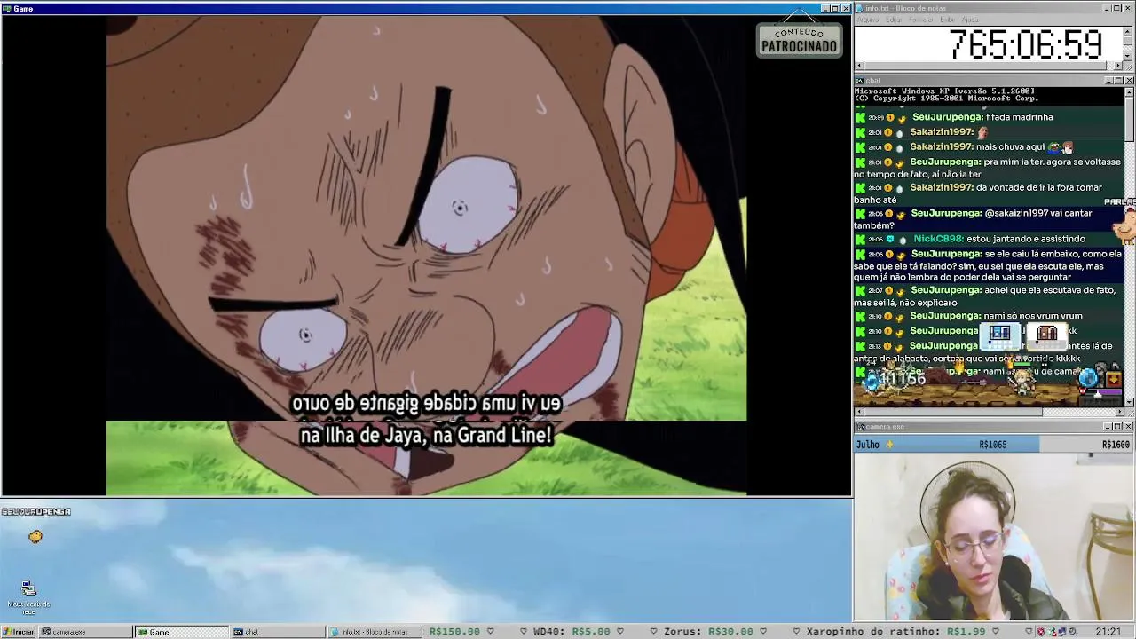
Task: Close the Game window
Action: click(846, 9)
